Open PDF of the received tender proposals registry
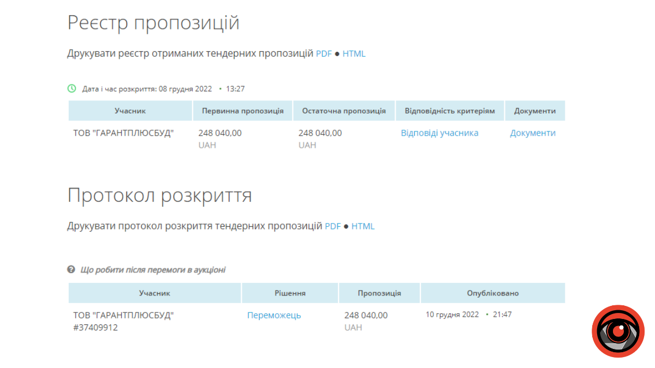Image resolution: width=655 pixels, height=368 pixels. click(323, 53)
